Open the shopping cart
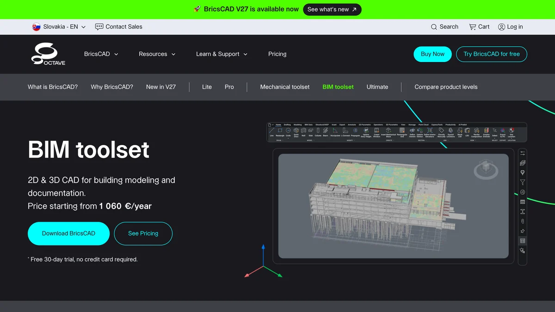This screenshot has width=555, height=312. (479, 27)
